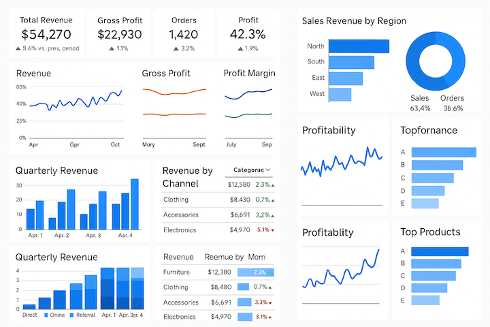Click the tallest Apr. 4 bar in Quarterly Revenue

[x=135, y=204]
